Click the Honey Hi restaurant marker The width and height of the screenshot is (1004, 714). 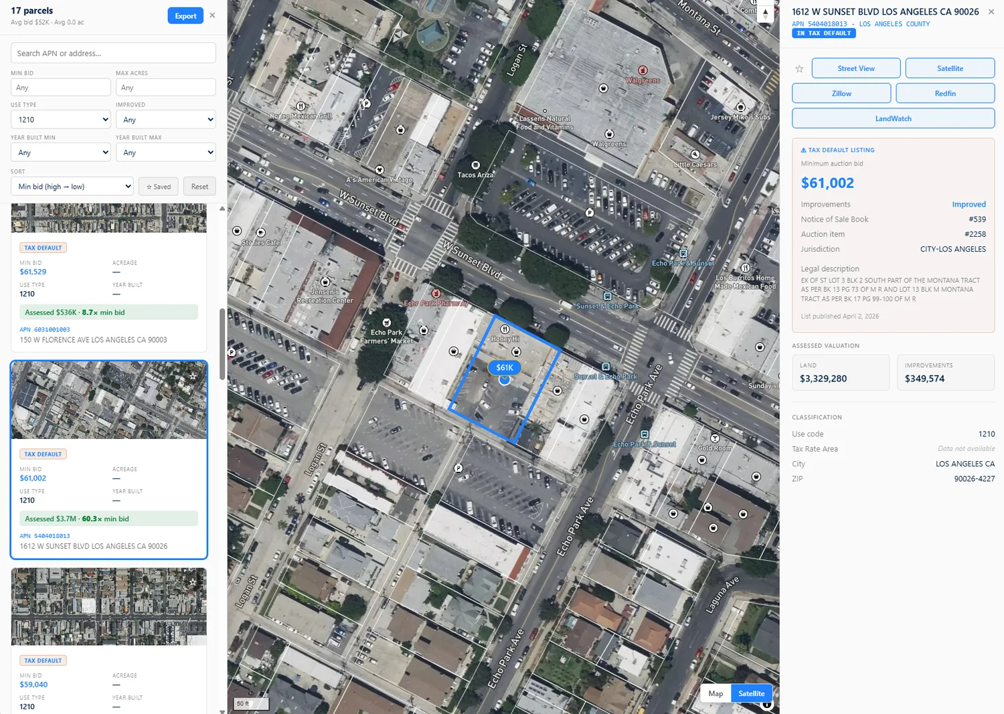click(x=505, y=329)
